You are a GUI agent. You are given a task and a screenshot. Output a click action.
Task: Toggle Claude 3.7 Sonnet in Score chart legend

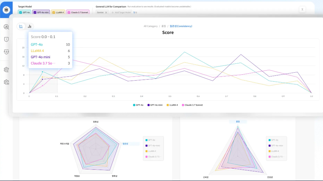[192, 105]
